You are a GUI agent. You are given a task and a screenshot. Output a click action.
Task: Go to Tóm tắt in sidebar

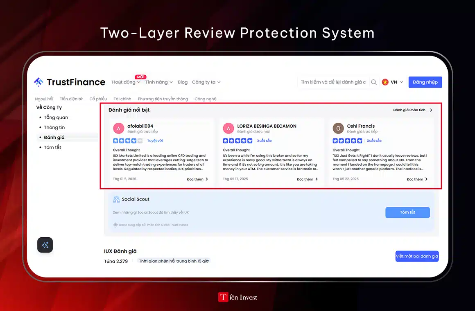52,147
